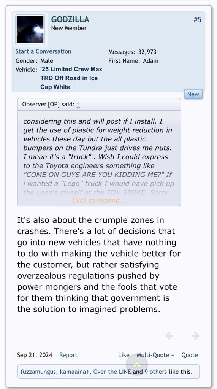Open the Sep 21, 2024 post date link

pos(35,355)
